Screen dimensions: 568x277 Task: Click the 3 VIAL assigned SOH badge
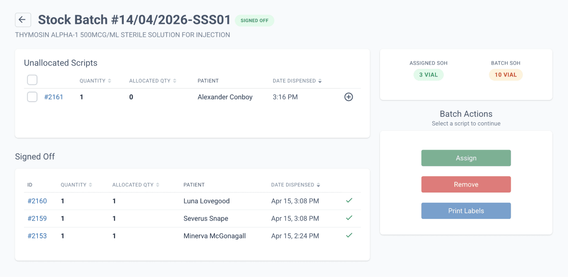click(428, 75)
